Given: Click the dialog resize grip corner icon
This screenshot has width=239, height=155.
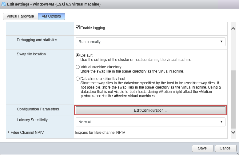Looking at the screenshot, I should pos(237,153).
